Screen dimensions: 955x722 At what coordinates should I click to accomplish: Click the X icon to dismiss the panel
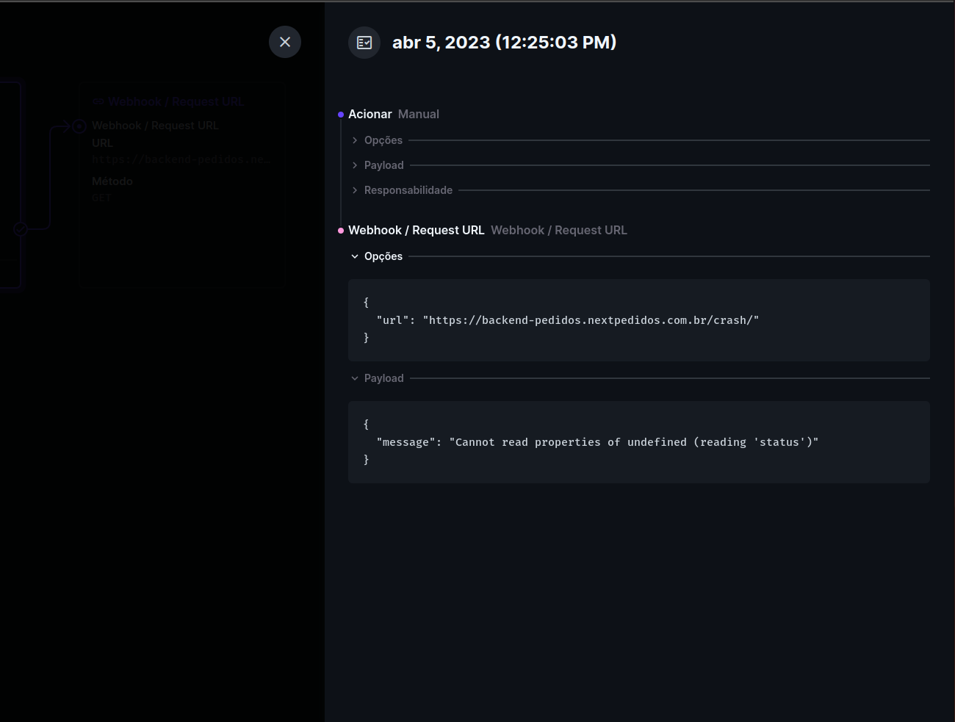tap(285, 42)
